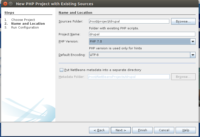The image size is (200, 137).
Task: Close the New PHP Project dialog window
Action: pyautogui.click(x=5, y=4)
